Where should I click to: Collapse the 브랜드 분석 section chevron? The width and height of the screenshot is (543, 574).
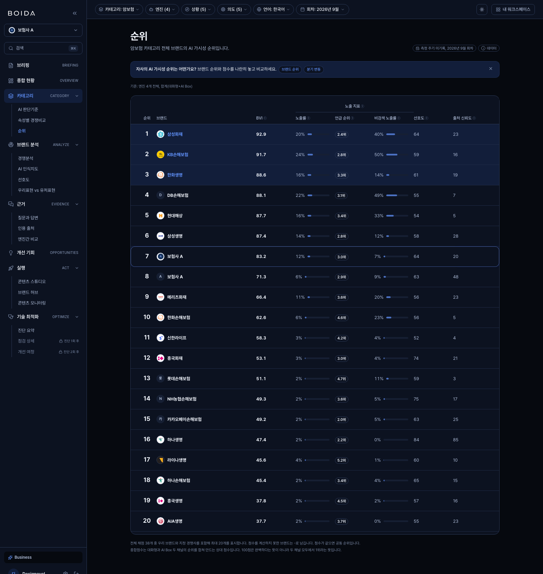(x=77, y=145)
